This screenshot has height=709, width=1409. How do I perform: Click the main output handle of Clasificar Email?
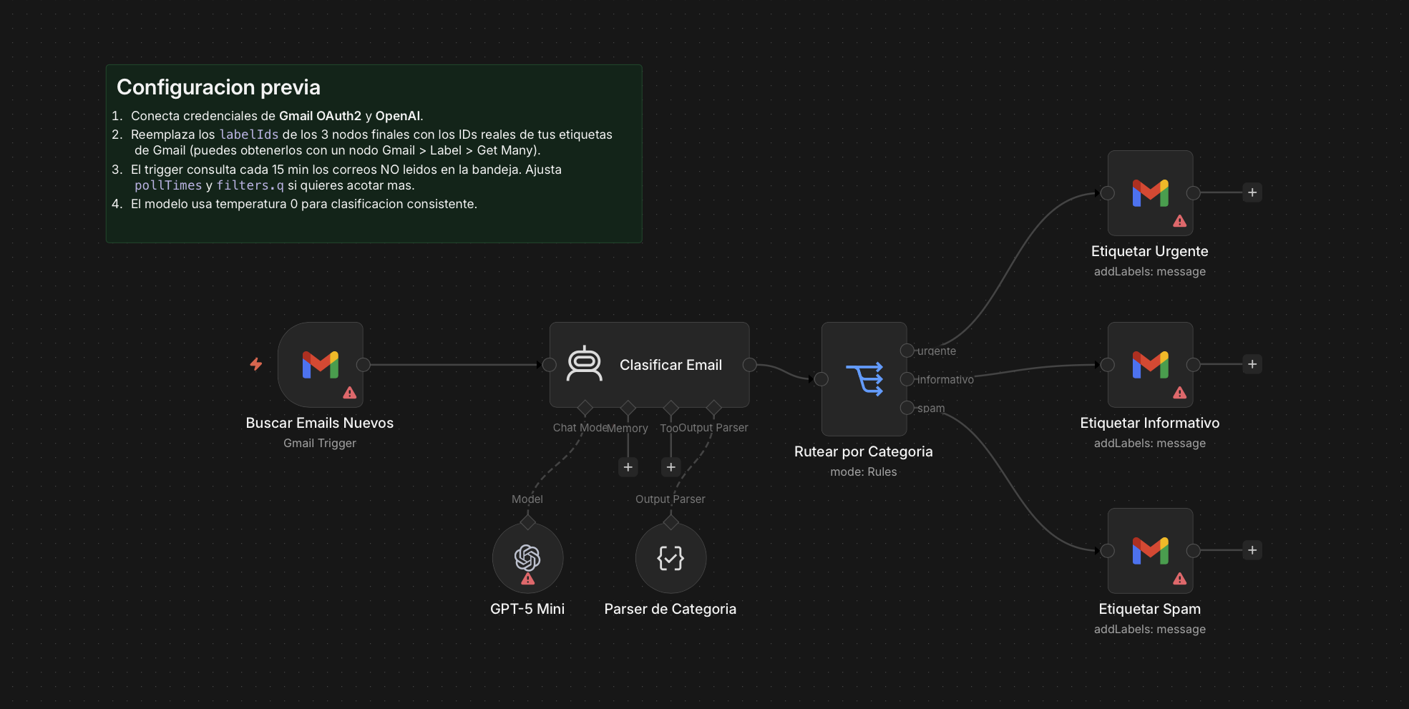[750, 365]
